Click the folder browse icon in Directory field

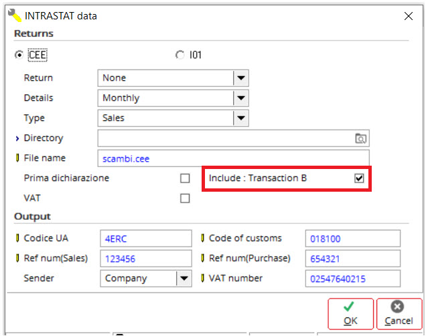(x=360, y=138)
